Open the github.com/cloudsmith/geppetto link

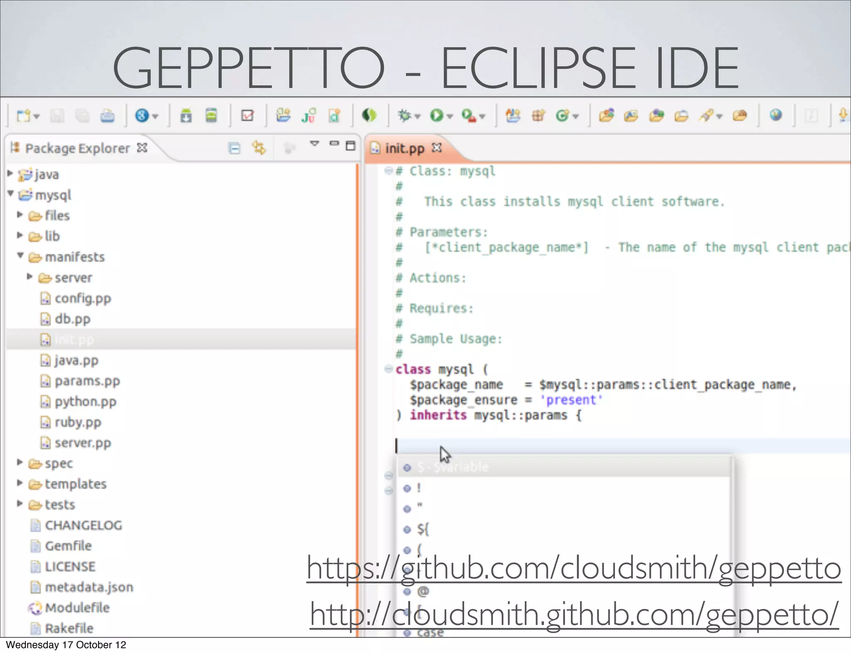574,569
